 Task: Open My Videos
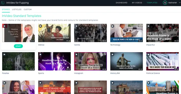coord(137,3)
